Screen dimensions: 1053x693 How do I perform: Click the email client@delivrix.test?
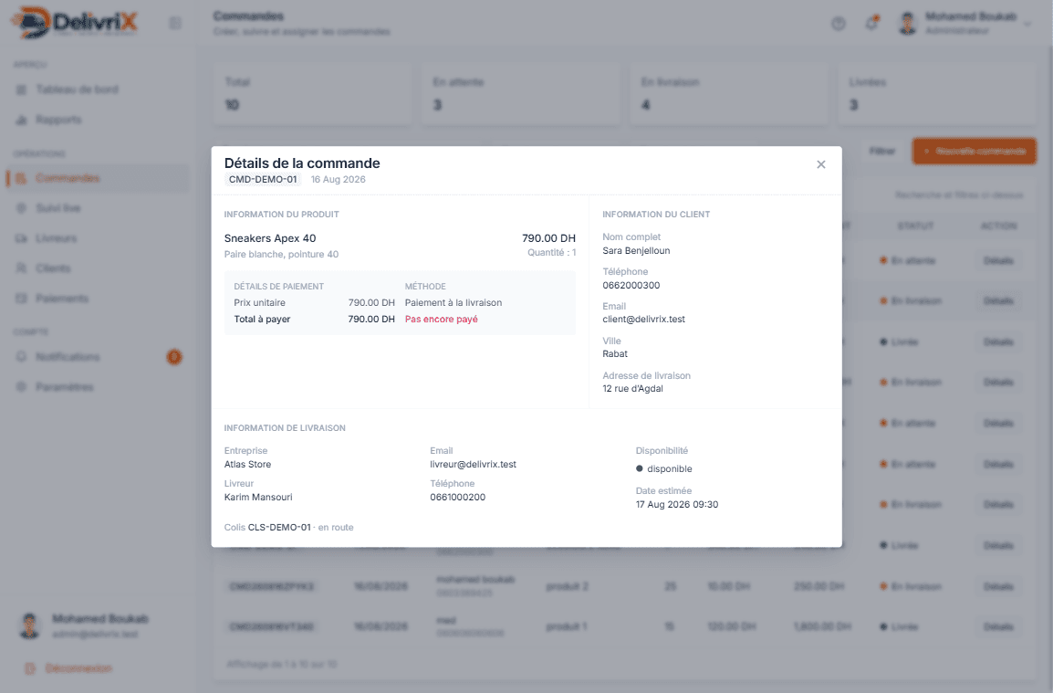point(643,320)
